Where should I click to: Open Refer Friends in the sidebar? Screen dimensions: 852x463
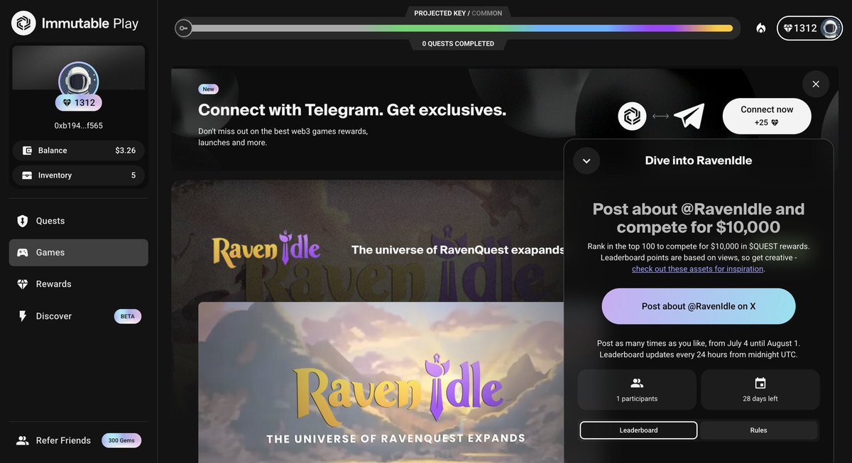point(79,440)
